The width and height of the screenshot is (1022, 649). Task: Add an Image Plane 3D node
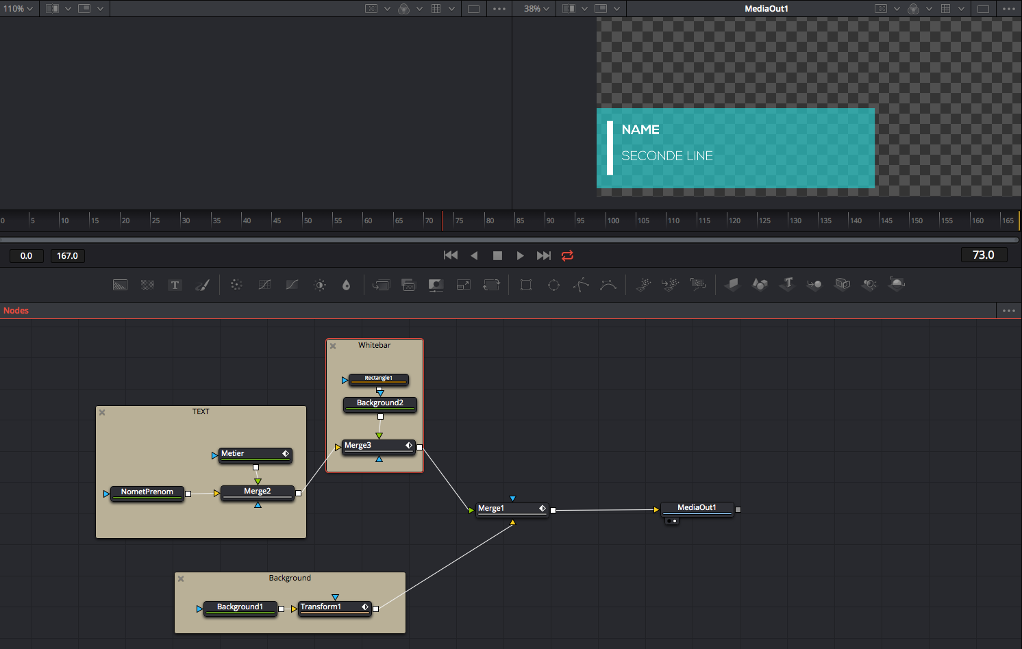tap(732, 284)
